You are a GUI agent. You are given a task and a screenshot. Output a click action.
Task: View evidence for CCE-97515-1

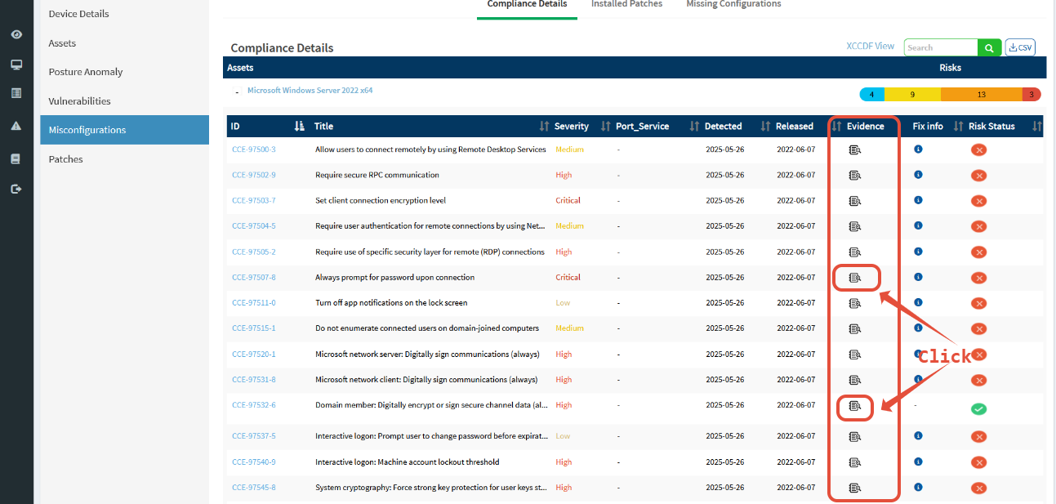(x=855, y=328)
